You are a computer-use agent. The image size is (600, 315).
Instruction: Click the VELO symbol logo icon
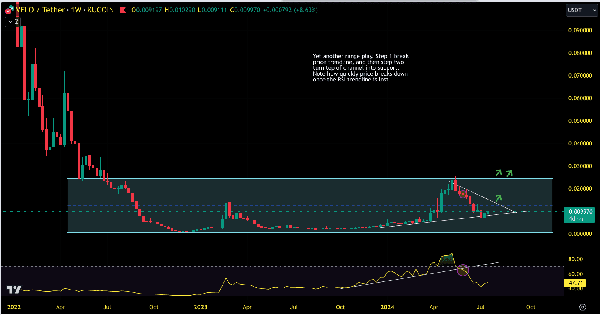click(x=9, y=11)
